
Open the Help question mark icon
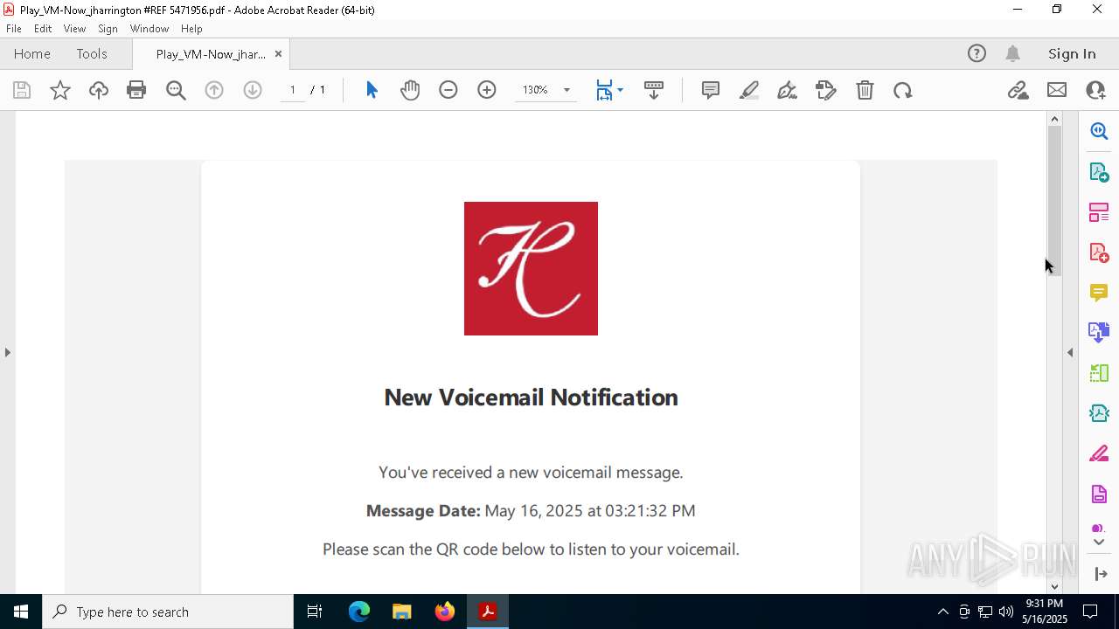[x=977, y=53]
